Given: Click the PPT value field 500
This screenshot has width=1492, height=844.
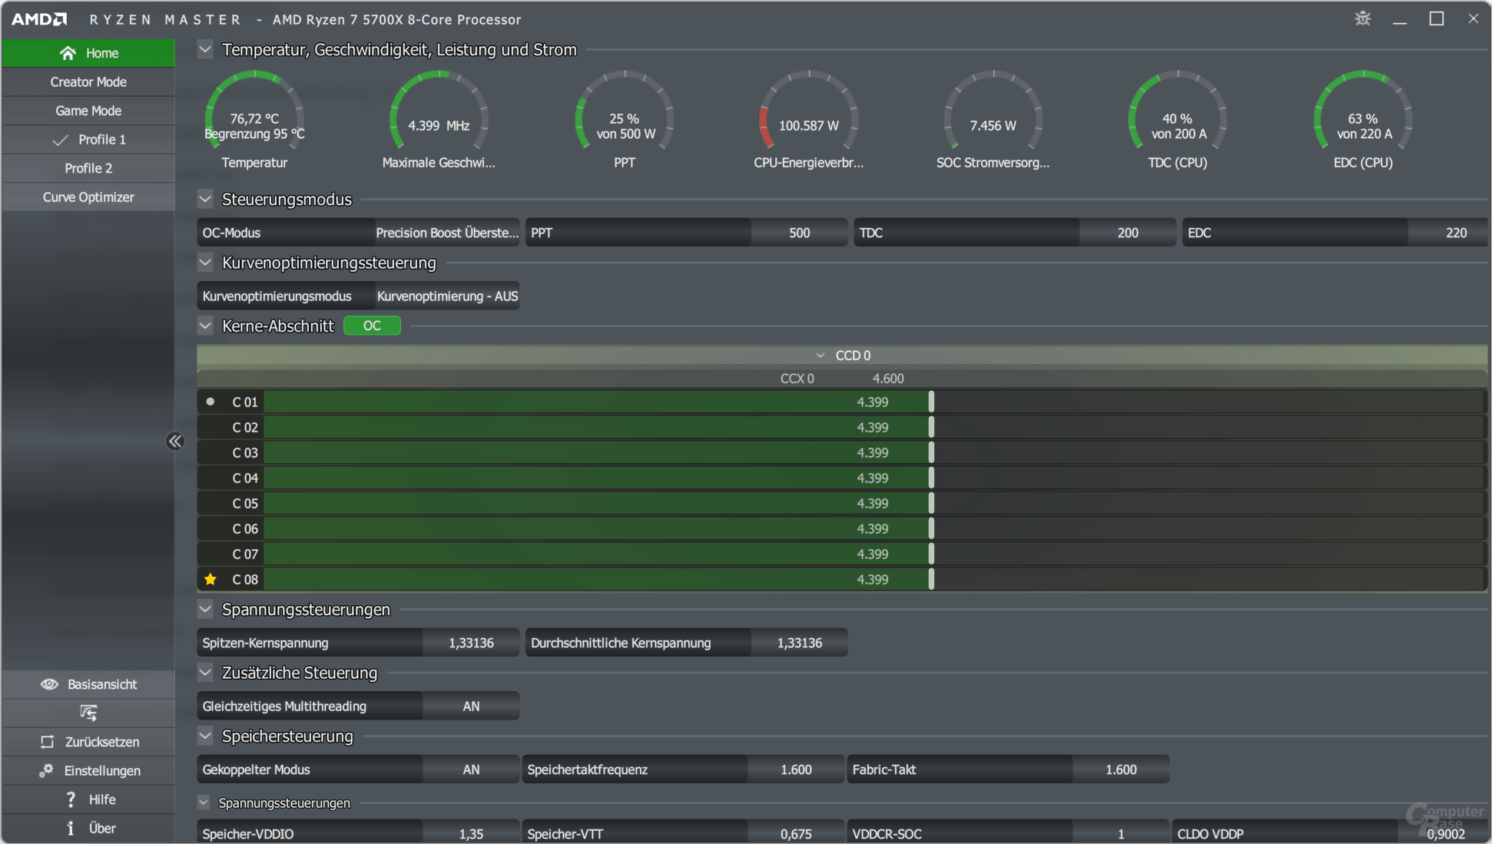Looking at the screenshot, I should coord(799,233).
